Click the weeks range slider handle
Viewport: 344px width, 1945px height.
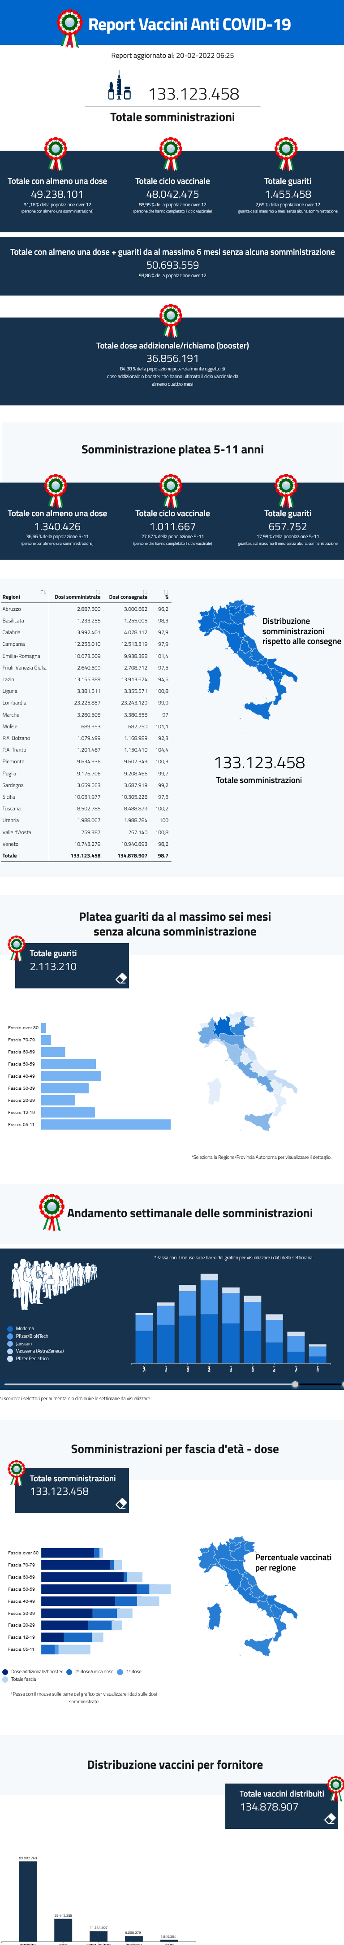(x=295, y=1384)
